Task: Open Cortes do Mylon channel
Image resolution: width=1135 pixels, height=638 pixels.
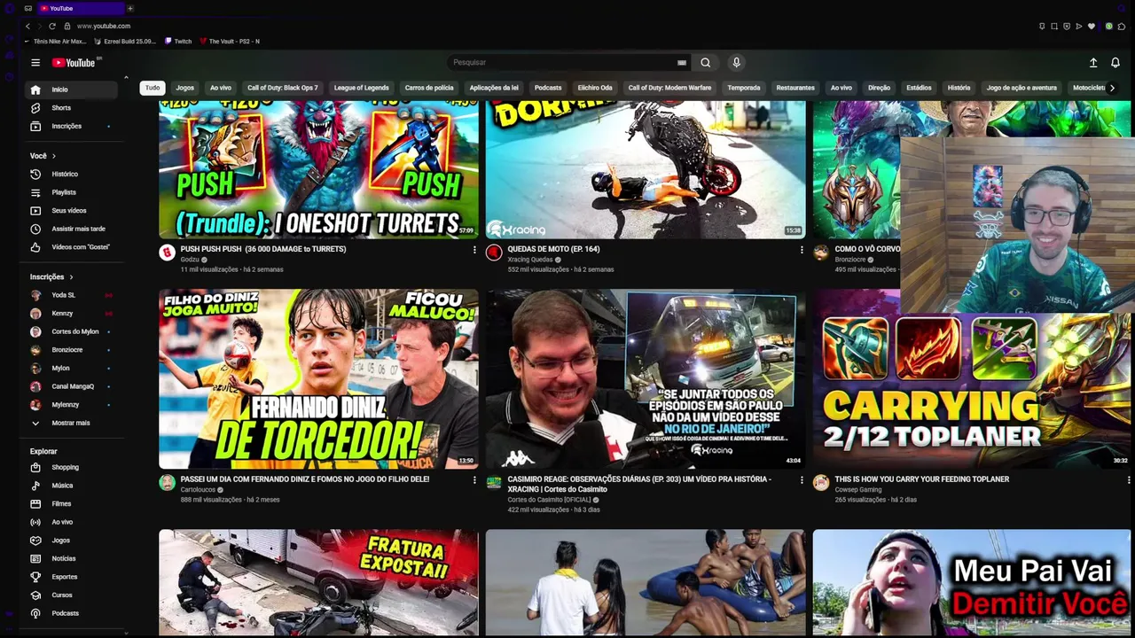Action: (71, 331)
